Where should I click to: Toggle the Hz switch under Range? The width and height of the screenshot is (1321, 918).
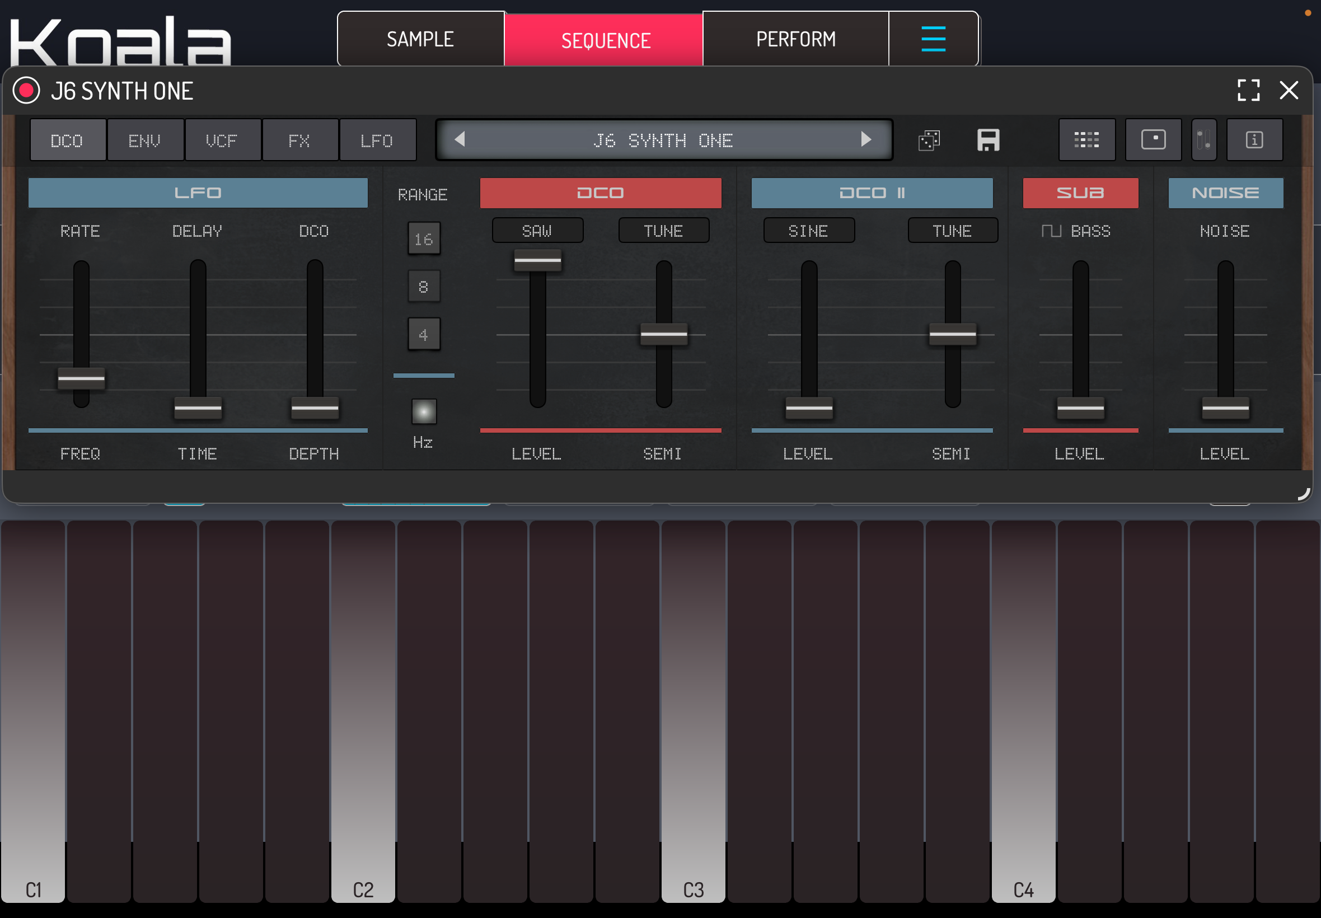pos(424,411)
